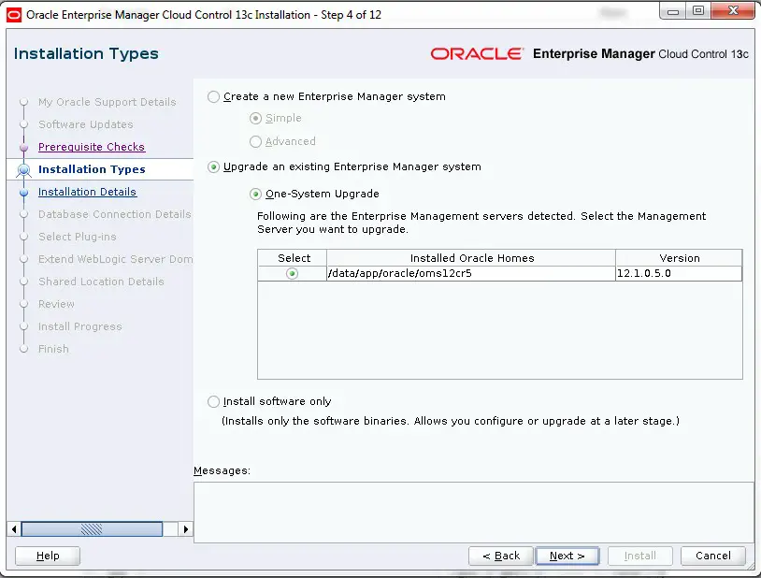Select Upgrade an existing Enterprise Manager system
This screenshot has width=761, height=578.
tap(213, 167)
